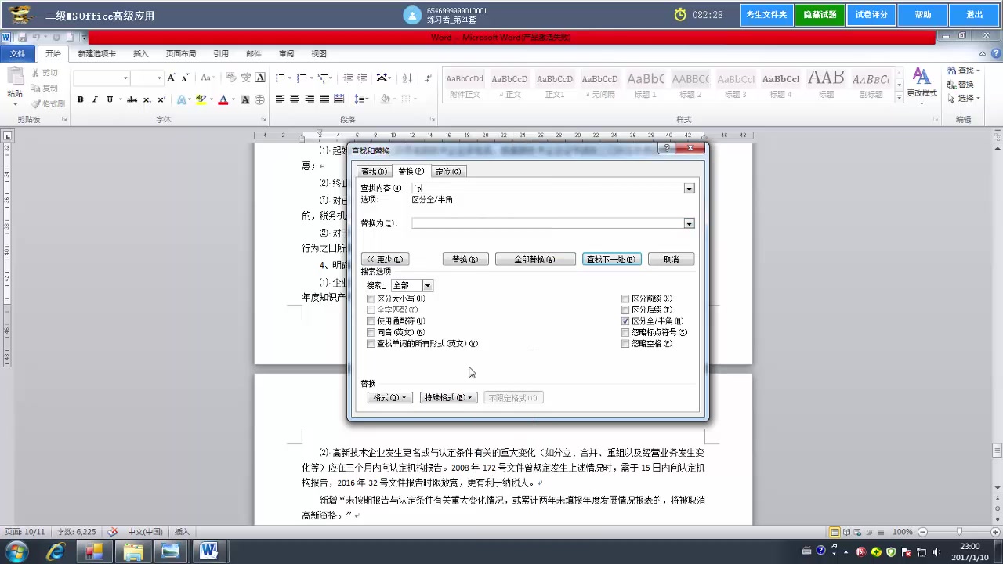The width and height of the screenshot is (1003, 564).
Task: Click the Windows Start button
Action: 16,551
